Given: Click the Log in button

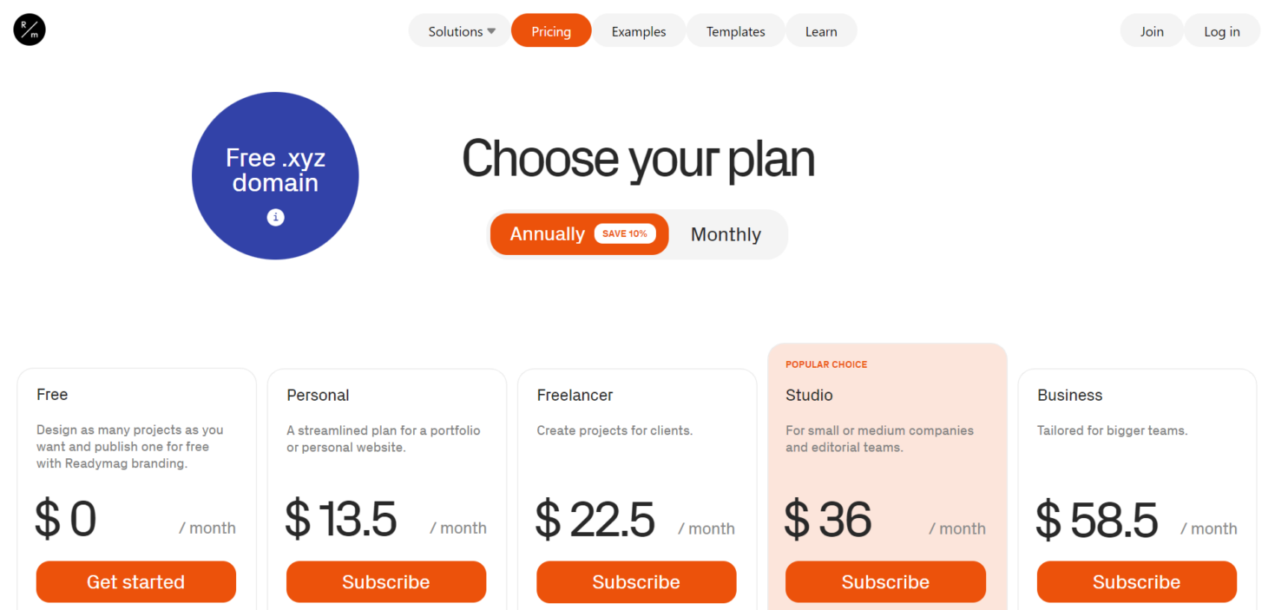Looking at the screenshot, I should click(x=1221, y=30).
